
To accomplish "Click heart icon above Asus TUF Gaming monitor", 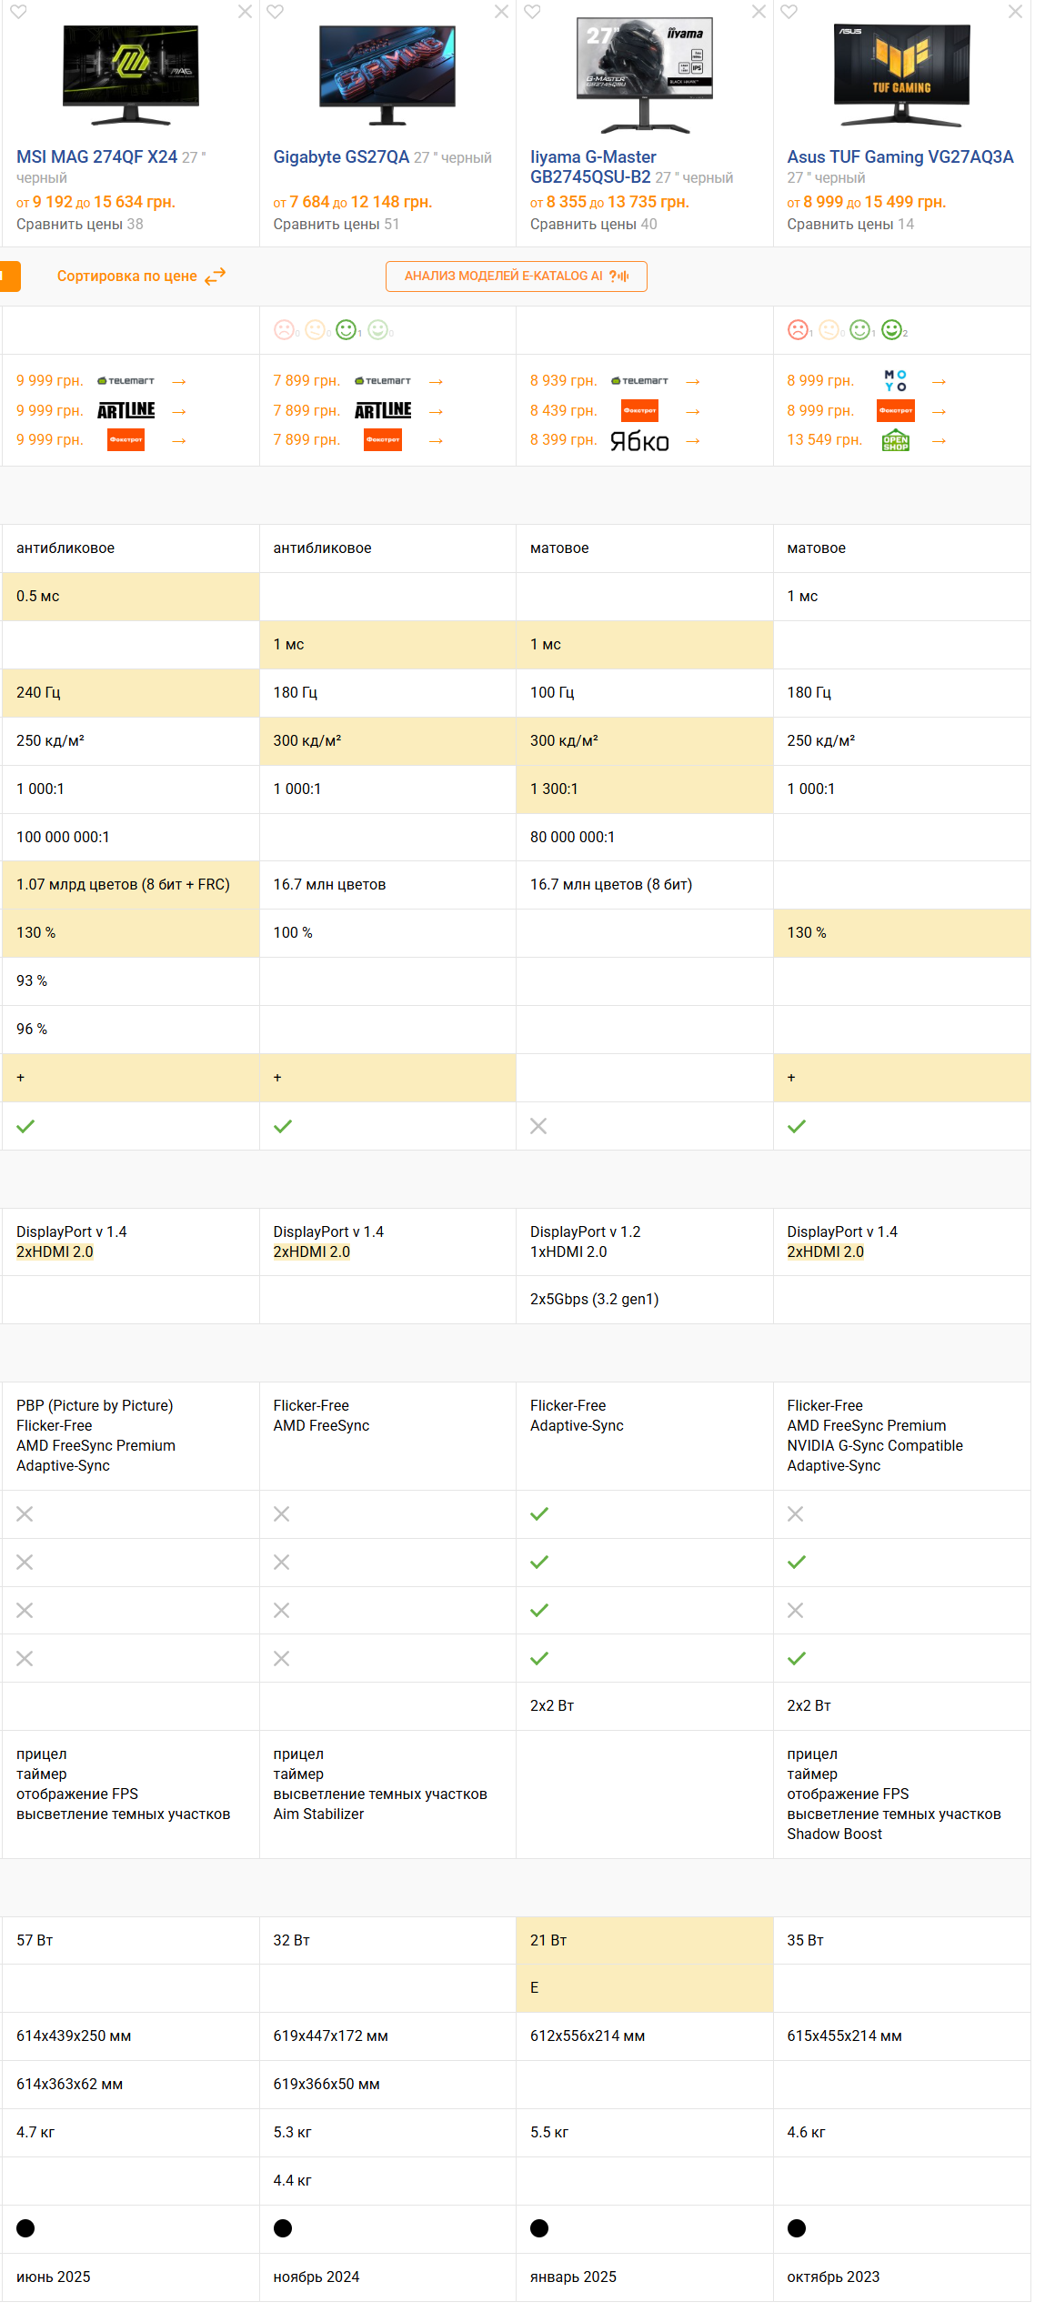I will click(789, 12).
